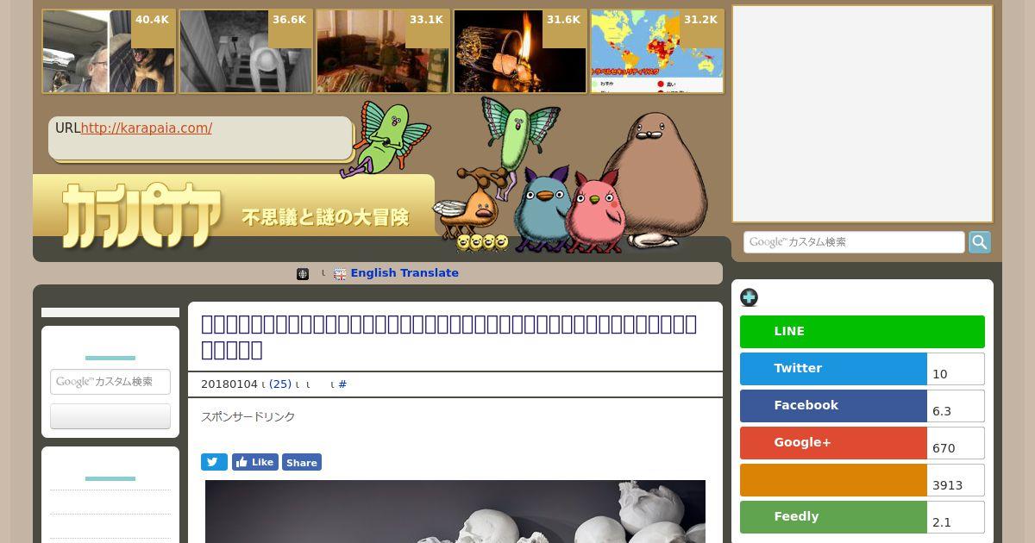1035x543 pixels.
Task: Click the # hashtag link under title
Action: click(x=342, y=384)
